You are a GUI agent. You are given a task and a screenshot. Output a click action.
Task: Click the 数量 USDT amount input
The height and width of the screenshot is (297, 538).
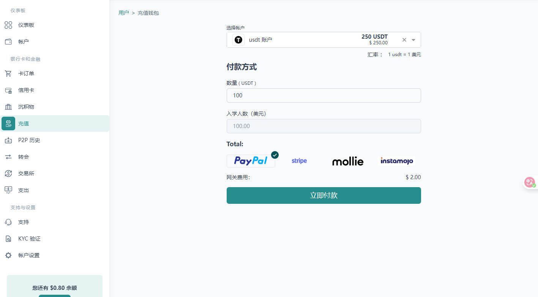pos(324,95)
